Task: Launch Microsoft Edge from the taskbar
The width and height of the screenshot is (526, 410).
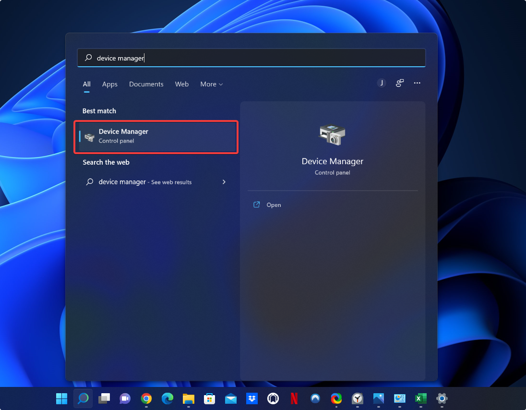Action: (x=167, y=398)
